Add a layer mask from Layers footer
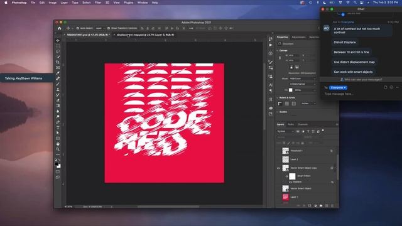This screenshot has width=402, height=226. (x=310, y=205)
